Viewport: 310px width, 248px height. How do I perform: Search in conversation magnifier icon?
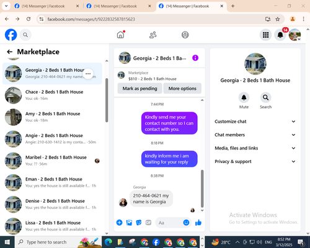265,97
